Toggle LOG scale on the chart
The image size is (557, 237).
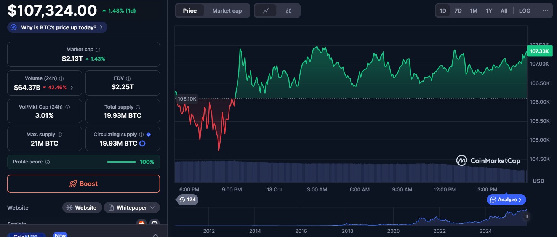point(524,11)
